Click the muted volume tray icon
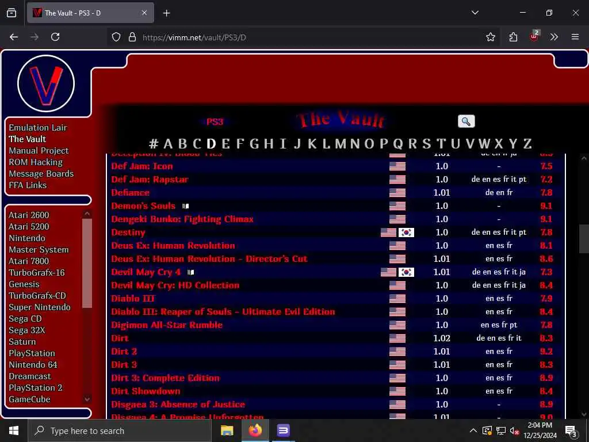The image size is (589, 442). 514,430
